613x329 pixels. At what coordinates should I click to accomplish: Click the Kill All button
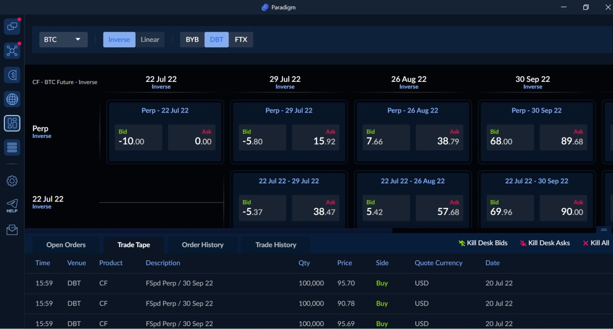596,243
